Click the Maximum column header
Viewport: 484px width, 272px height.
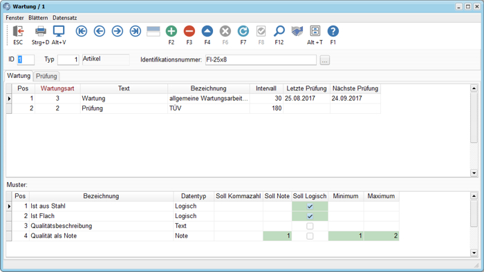point(381,196)
